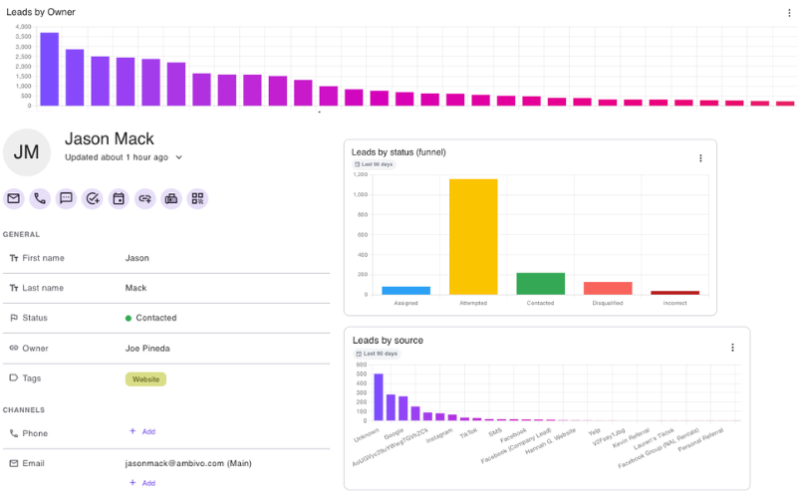The height and width of the screenshot is (498, 797).
Task: Add another email via the Add link
Action: click(x=142, y=483)
